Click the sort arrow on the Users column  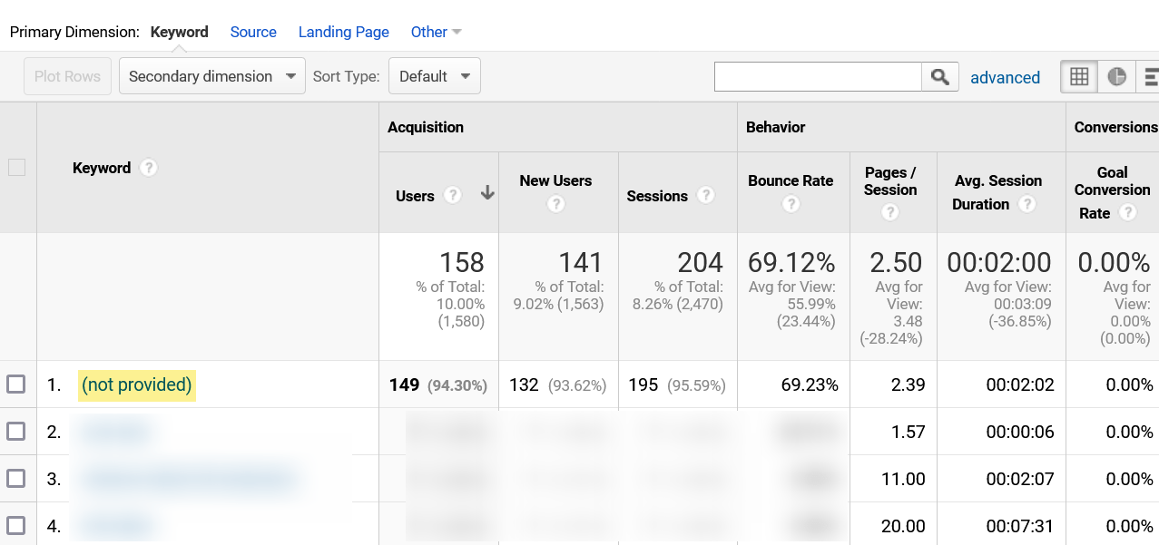pyautogui.click(x=487, y=193)
